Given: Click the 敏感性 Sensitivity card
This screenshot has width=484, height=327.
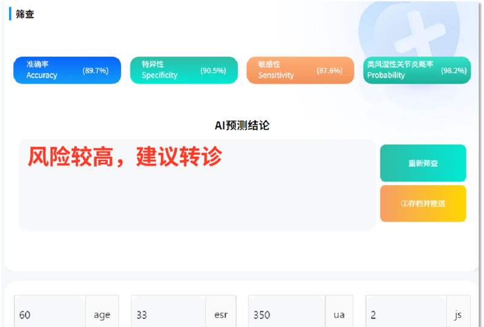Looking at the screenshot, I should [x=300, y=70].
